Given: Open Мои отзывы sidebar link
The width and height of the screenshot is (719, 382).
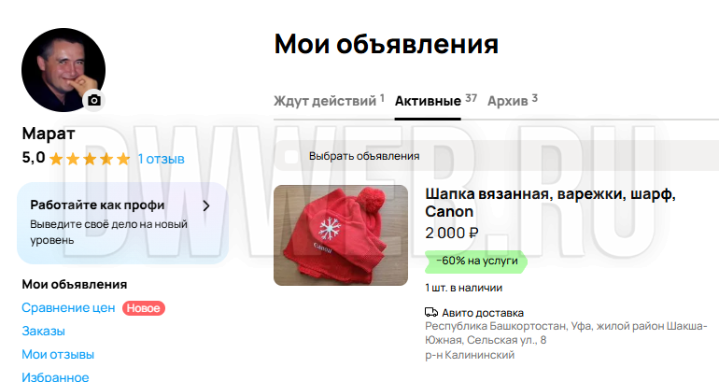Looking at the screenshot, I should click(58, 355).
